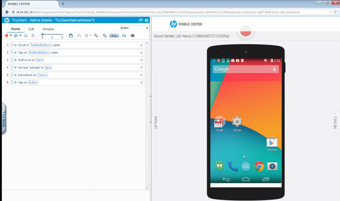Switch to the Edit tab

coord(32,29)
